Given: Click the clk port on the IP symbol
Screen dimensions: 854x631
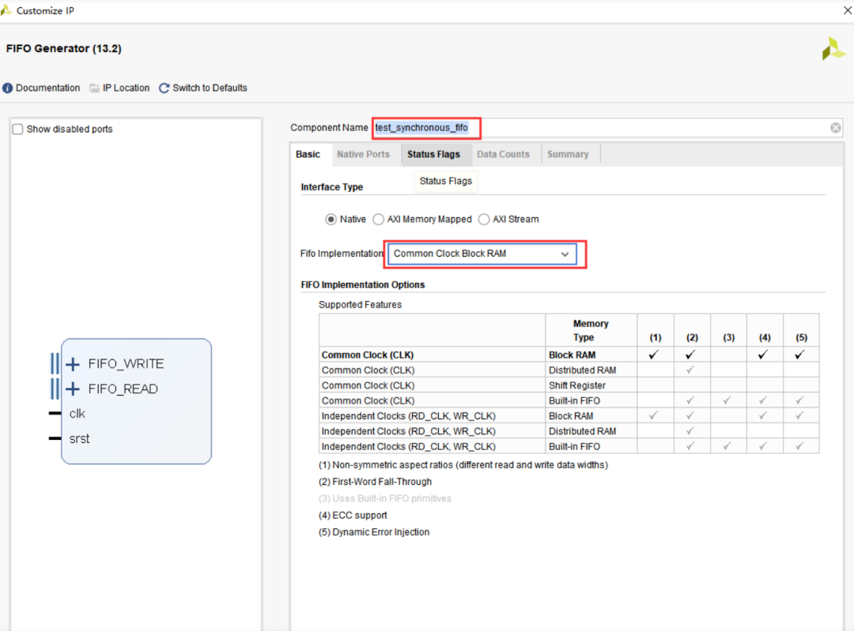Looking at the screenshot, I should [x=77, y=414].
